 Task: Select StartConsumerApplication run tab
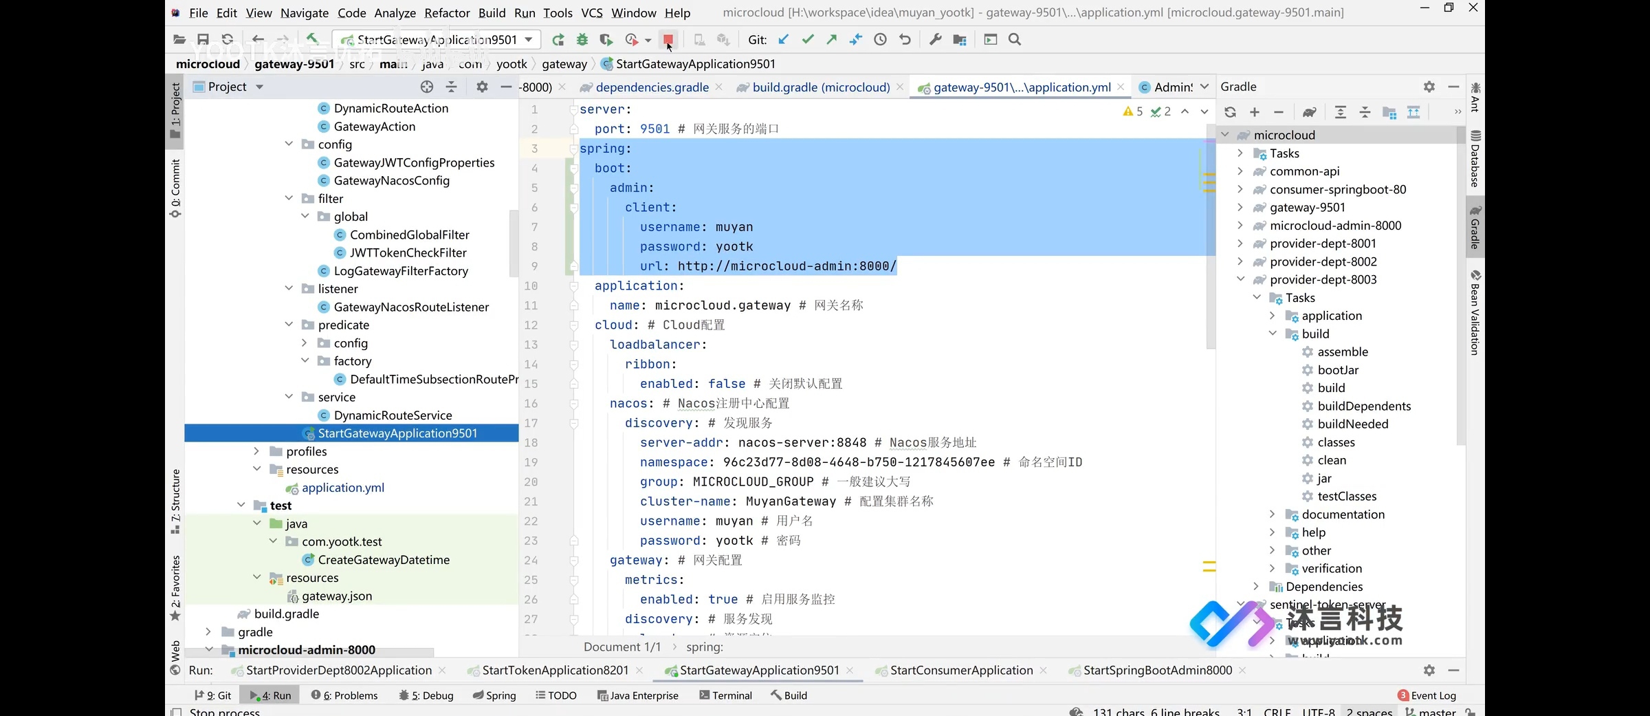pos(961,671)
